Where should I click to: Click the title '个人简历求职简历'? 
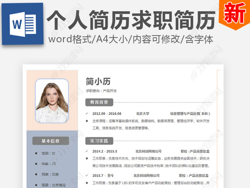[x=131, y=20]
